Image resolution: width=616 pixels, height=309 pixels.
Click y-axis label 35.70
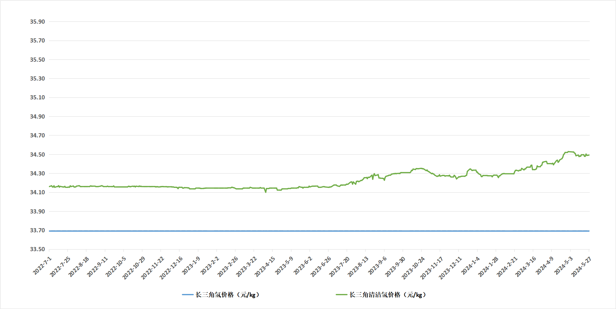coord(37,41)
